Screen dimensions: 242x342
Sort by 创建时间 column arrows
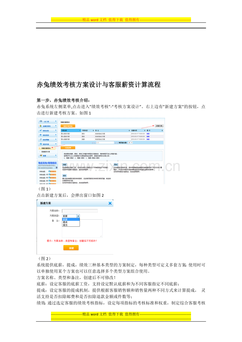tap(145, 130)
